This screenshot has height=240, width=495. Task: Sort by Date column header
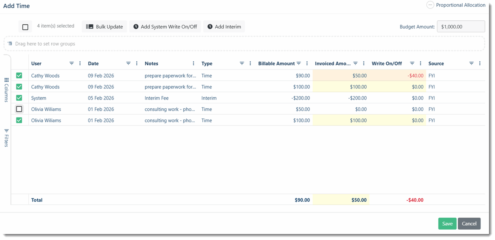click(x=93, y=64)
